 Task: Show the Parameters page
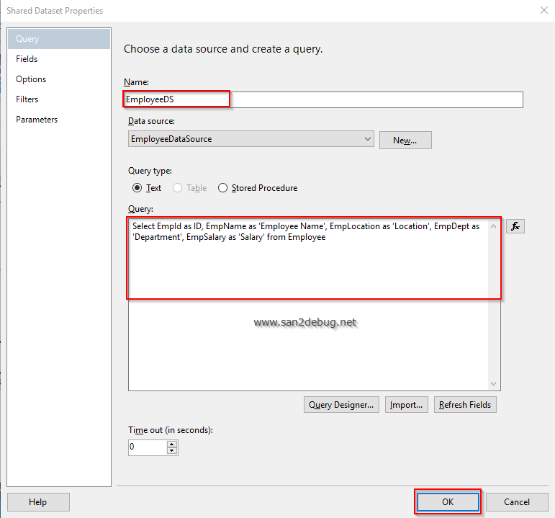click(x=37, y=120)
